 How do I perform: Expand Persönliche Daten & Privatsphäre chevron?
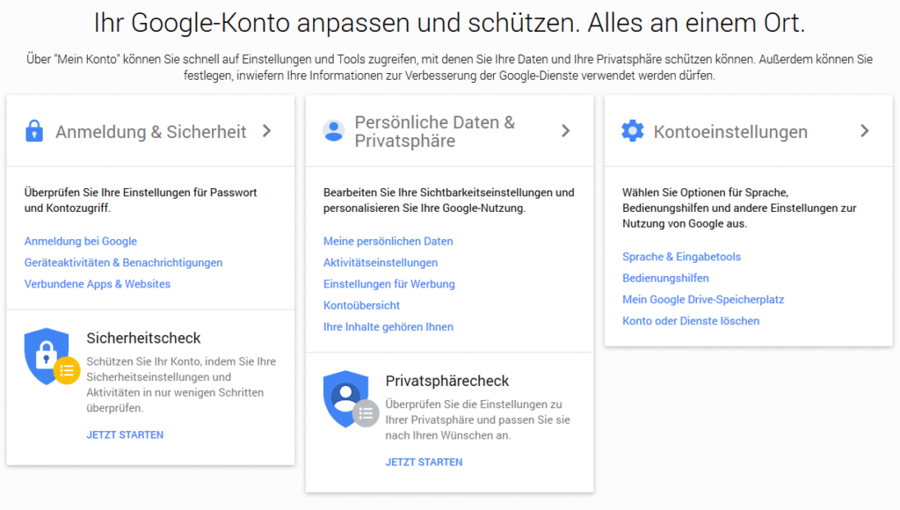tap(566, 131)
